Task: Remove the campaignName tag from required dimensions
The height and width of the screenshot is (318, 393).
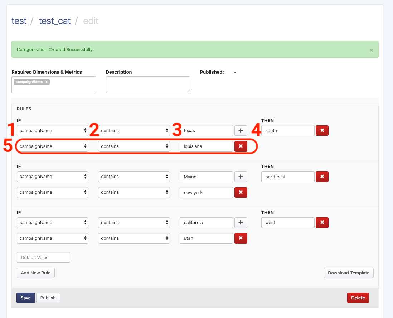Action: click(47, 82)
